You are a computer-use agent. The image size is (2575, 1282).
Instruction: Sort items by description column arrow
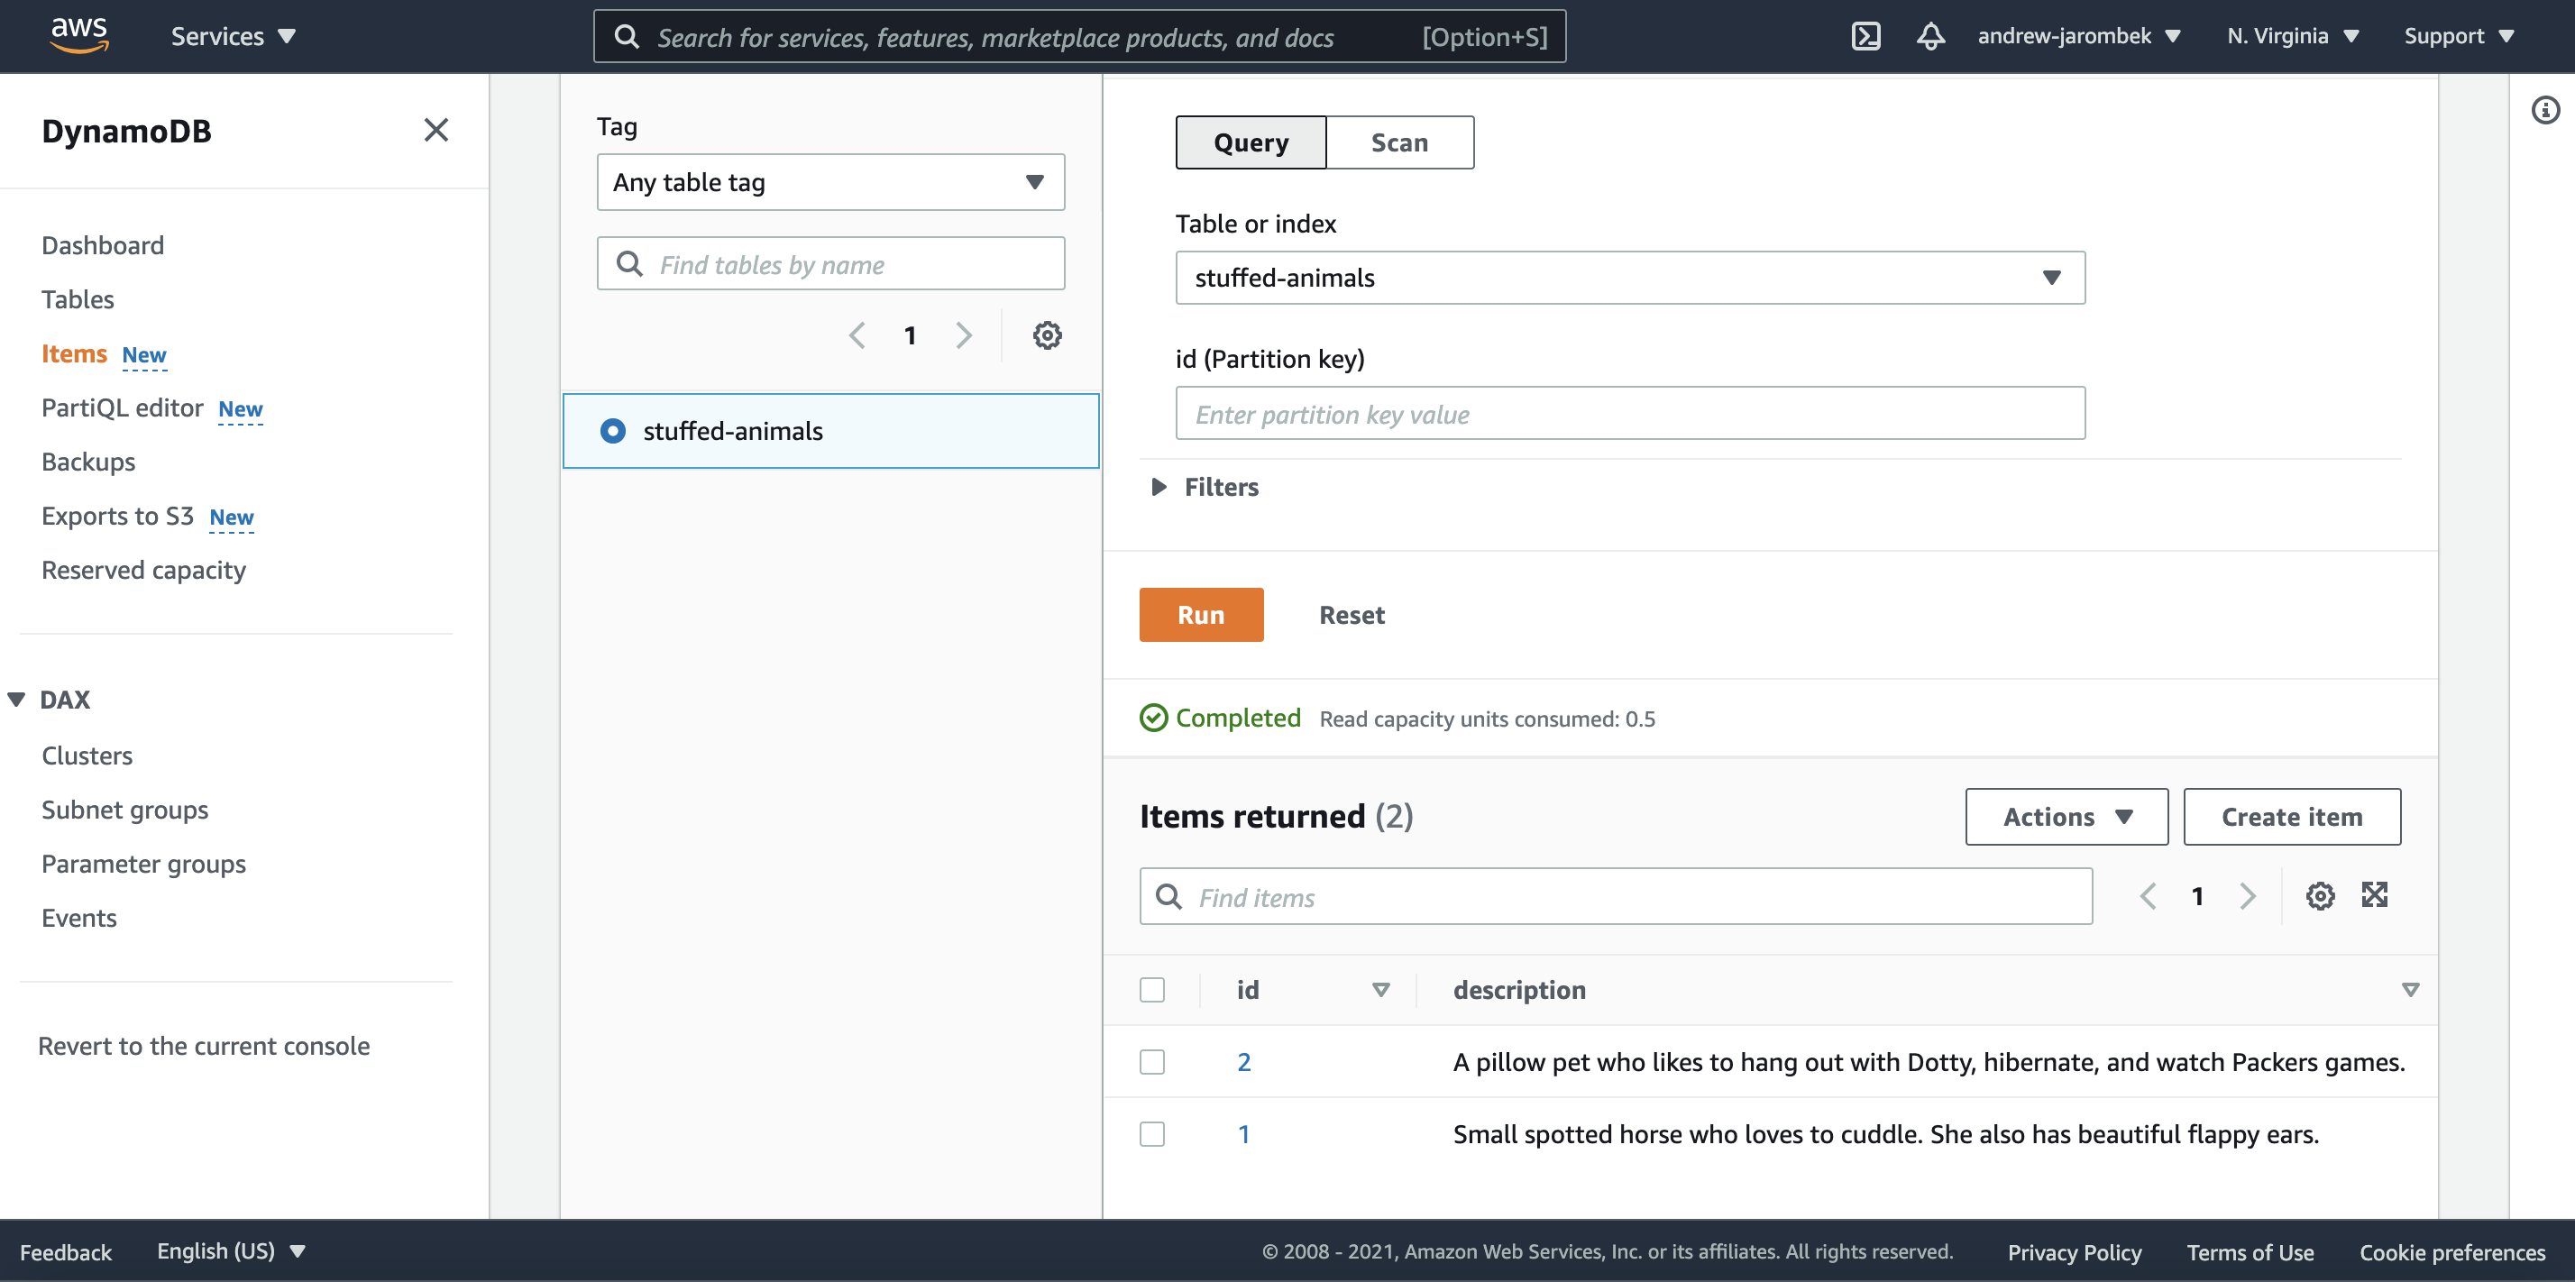[2410, 989]
